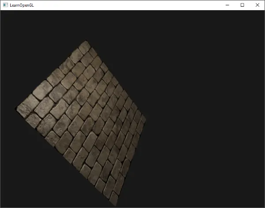Click the middle of the plane's upper-right edge

point(116,79)
